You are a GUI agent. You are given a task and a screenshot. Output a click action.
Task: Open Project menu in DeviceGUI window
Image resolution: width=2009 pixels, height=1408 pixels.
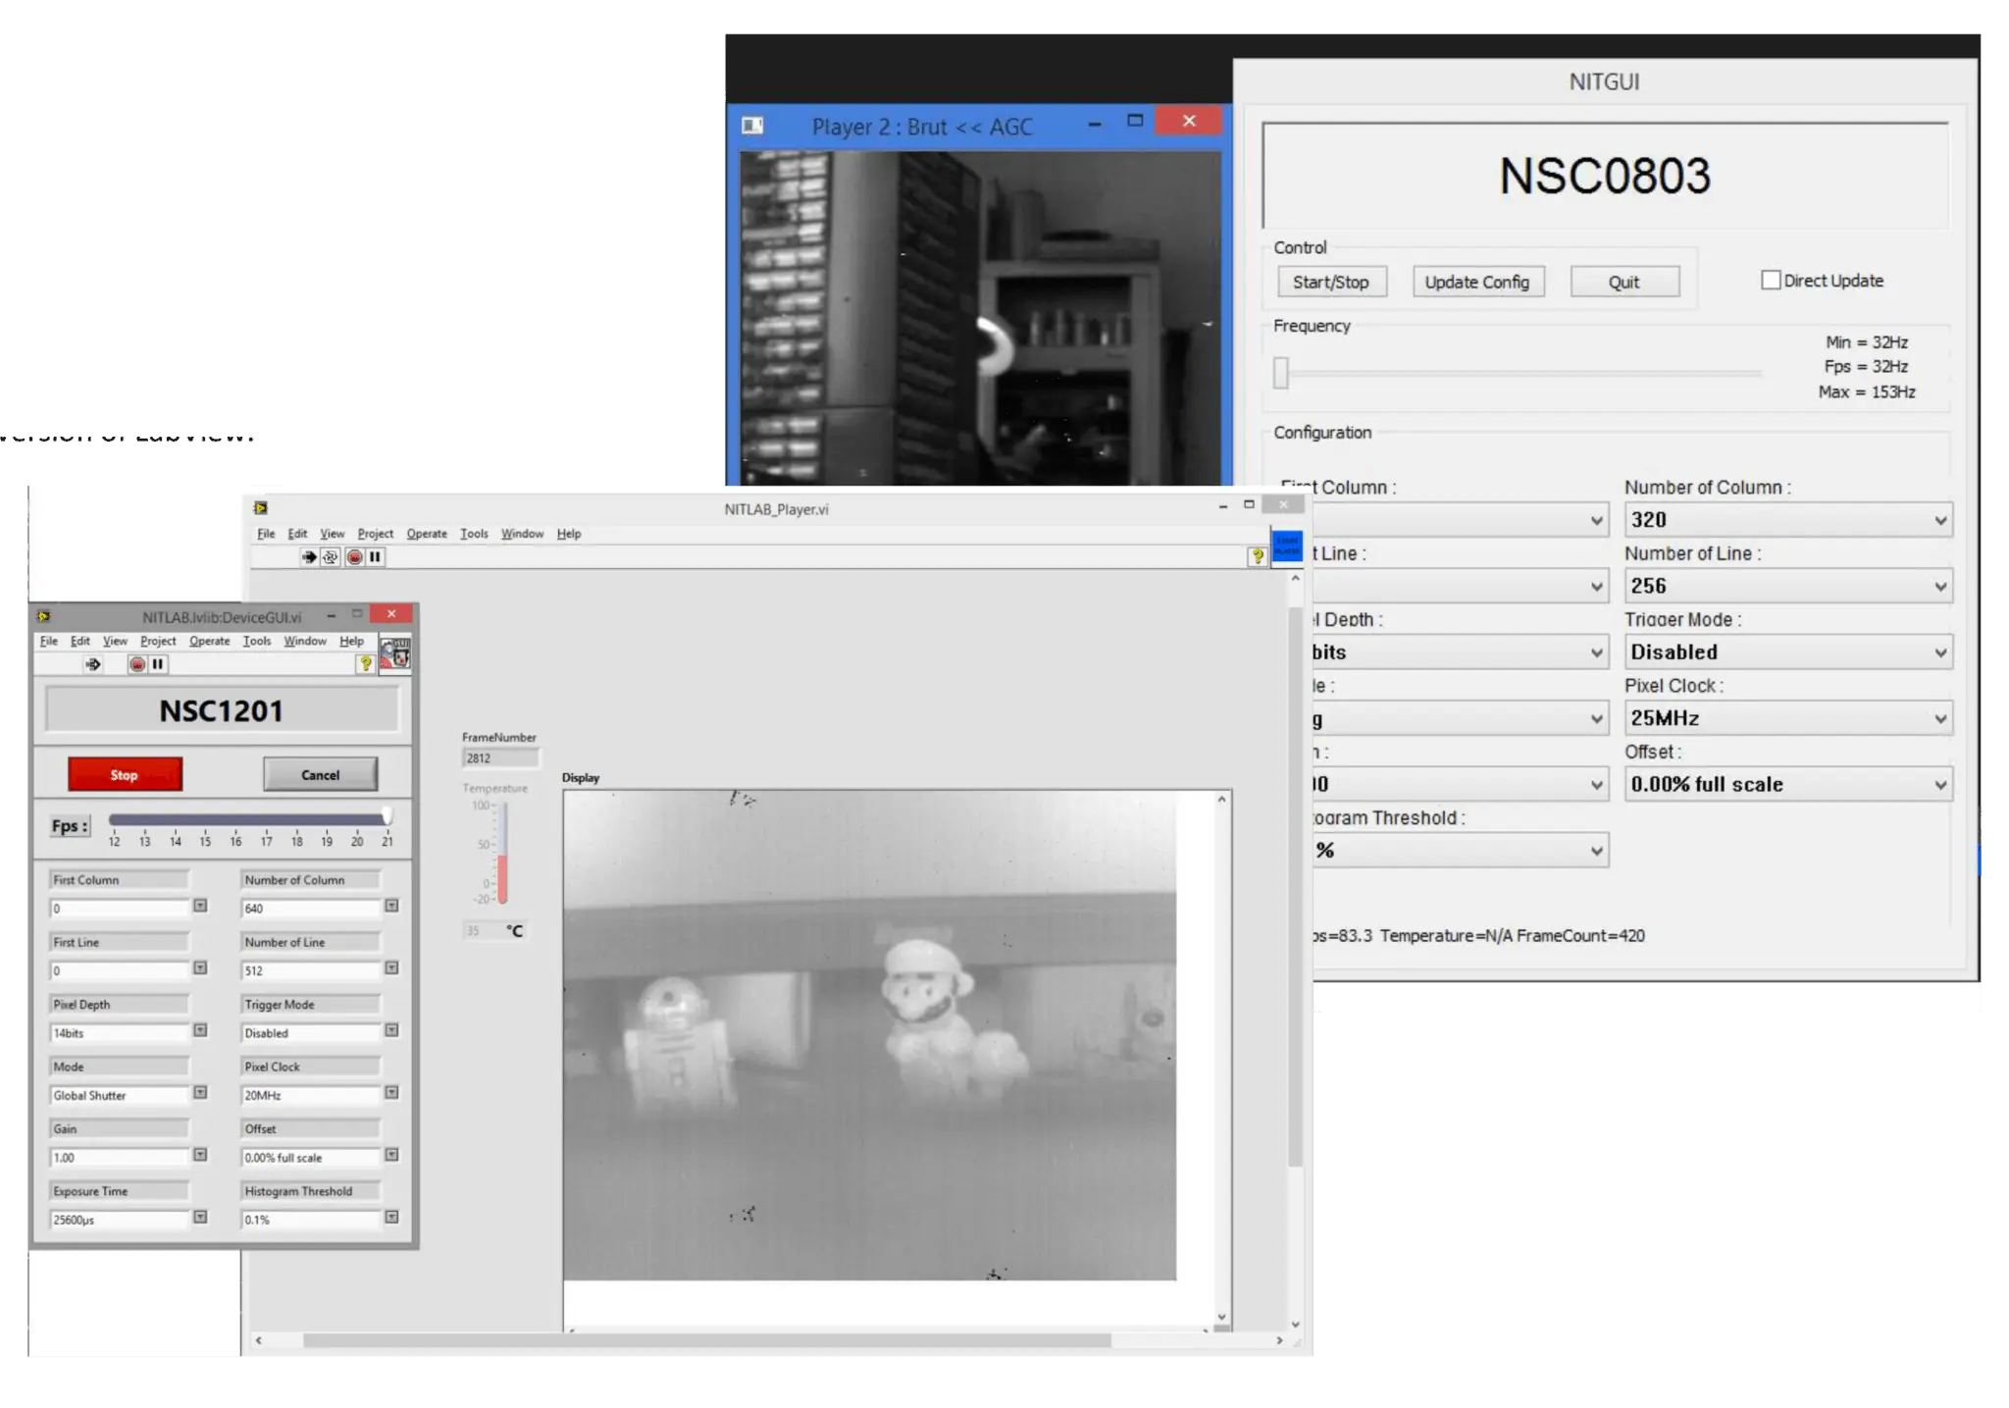pos(158,641)
